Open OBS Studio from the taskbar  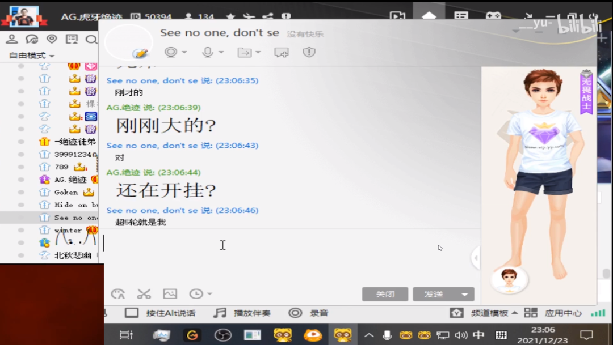pos(223,335)
